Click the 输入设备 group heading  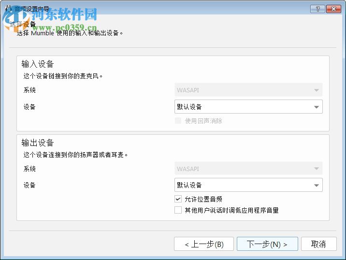pyautogui.click(x=38, y=64)
